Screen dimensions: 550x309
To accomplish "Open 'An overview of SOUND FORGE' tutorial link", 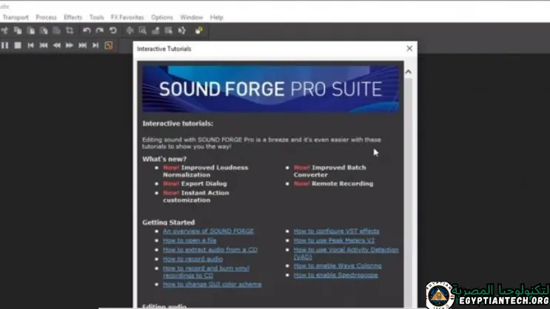I will click(x=208, y=231).
